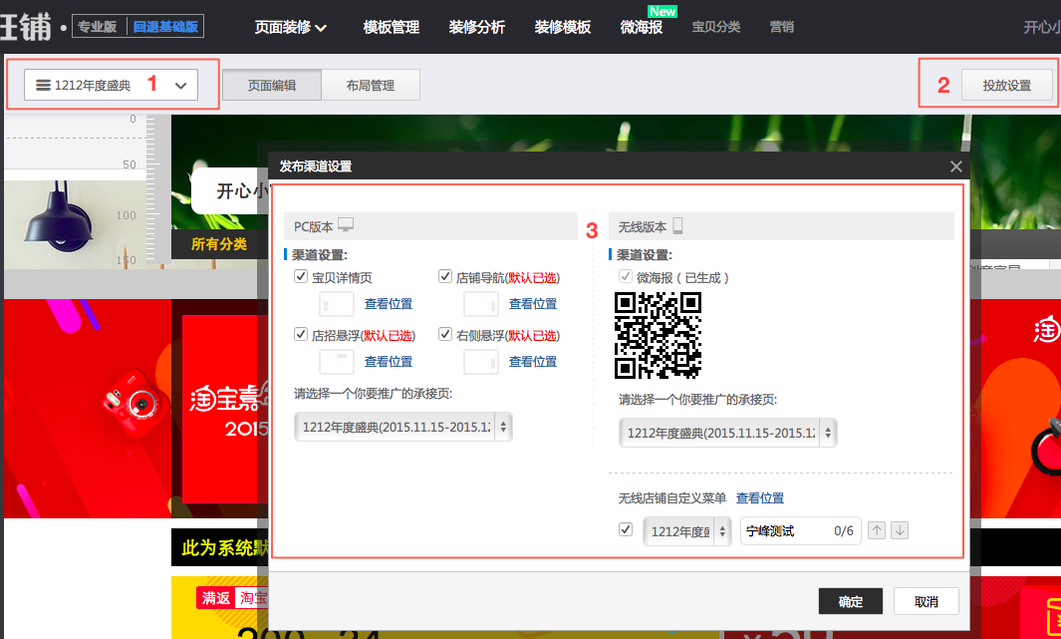Click the New badge on 微海报
1061x639 pixels.
tap(662, 11)
